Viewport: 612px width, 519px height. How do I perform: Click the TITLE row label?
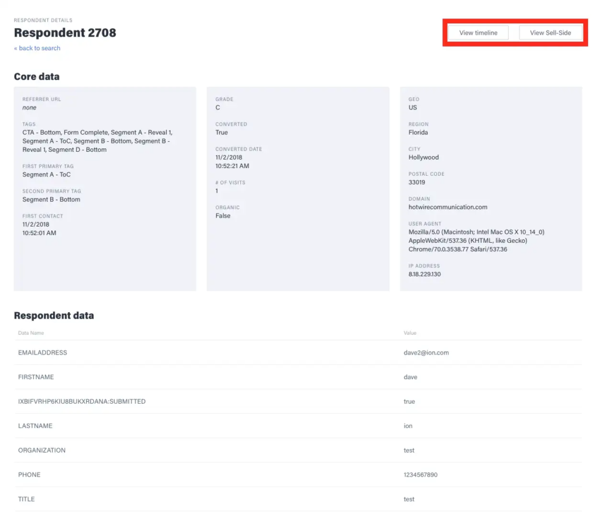(26, 499)
